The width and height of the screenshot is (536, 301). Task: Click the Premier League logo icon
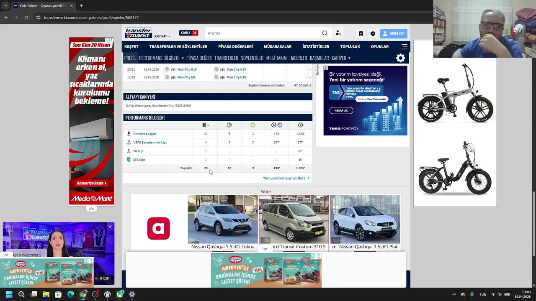(x=129, y=134)
